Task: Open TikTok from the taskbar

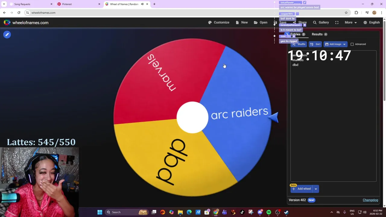Action: tap(242, 212)
